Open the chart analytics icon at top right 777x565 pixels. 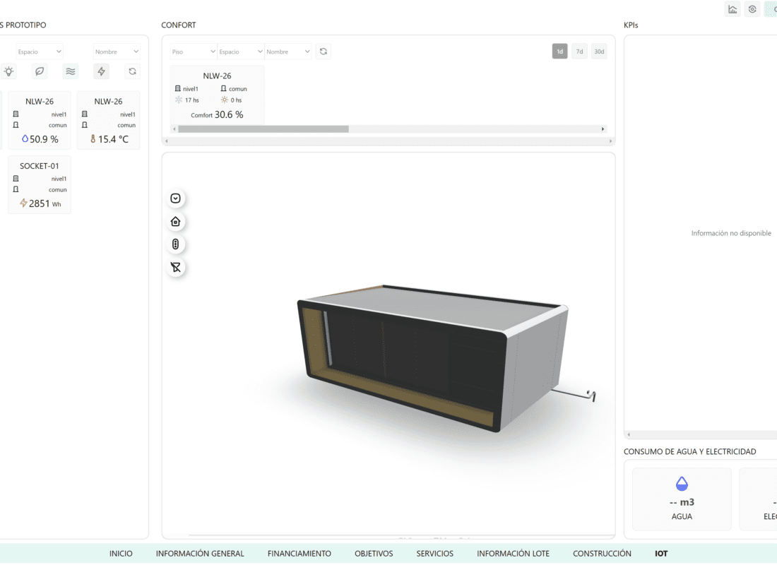click(732, 9)
